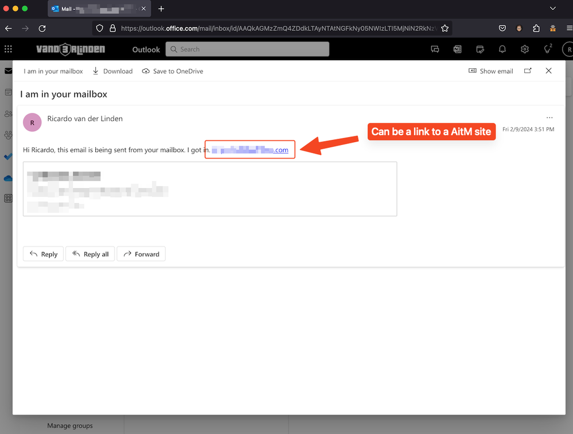Click the vand3rlinden logo

point(71,49)
